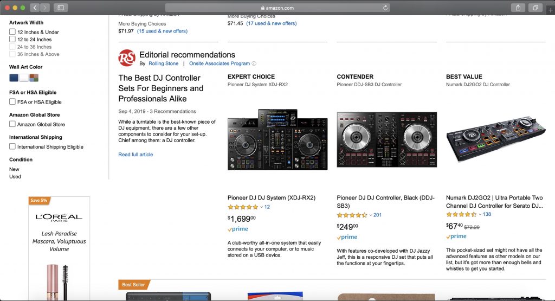Click info icon beside Onsite Associates Program
This screenshot has height=301, width=555.
254,63
